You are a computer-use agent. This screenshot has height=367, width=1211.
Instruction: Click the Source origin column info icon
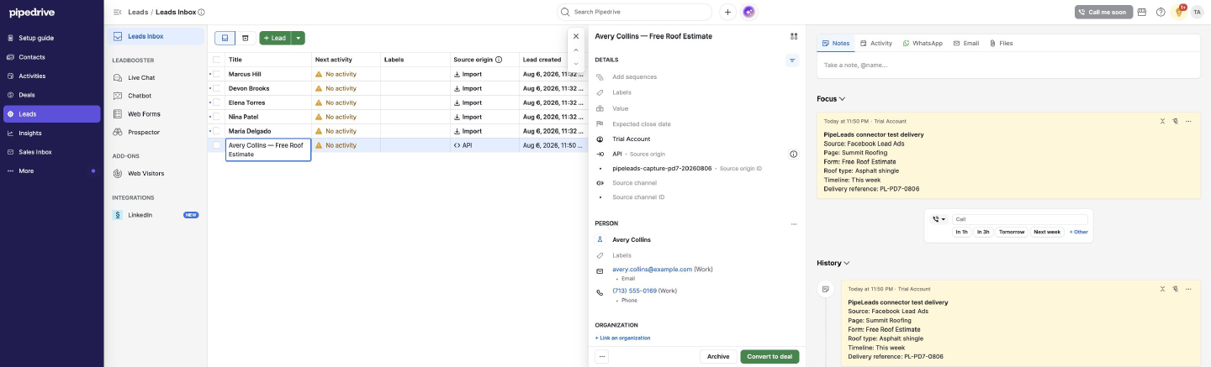[x=499, y=60]
